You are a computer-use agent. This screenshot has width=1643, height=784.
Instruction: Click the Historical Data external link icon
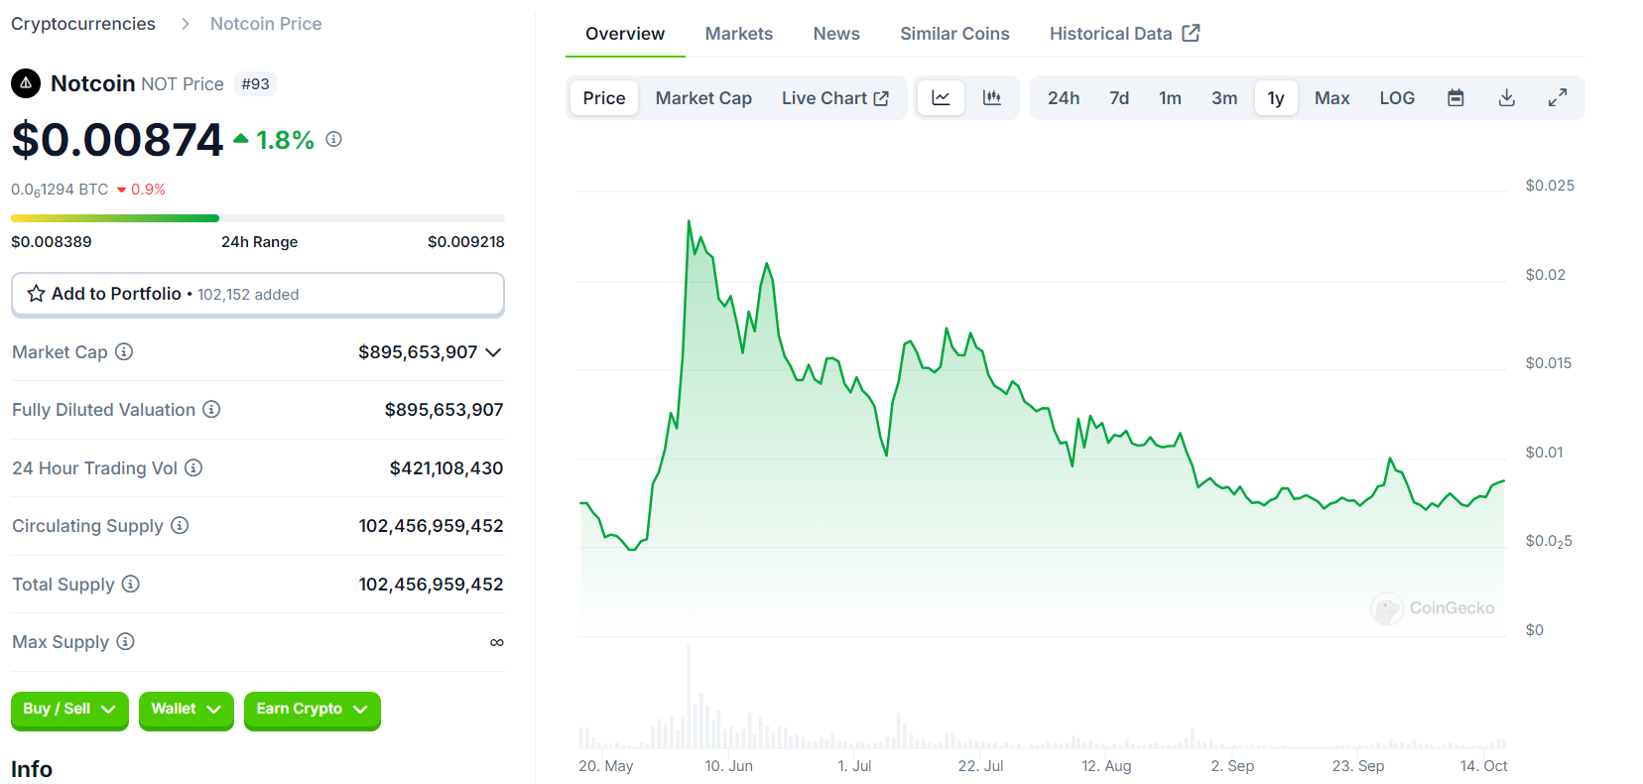click(1192, 33)
